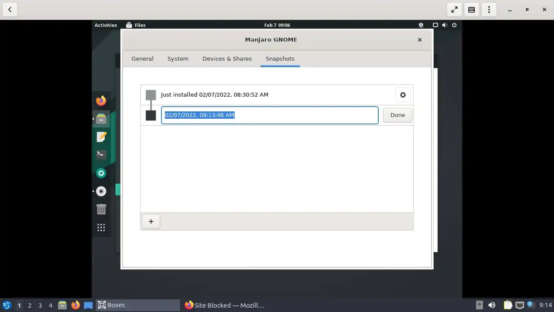Select the Just installed snapshot row
This screenshot has width=554, height=312.
pos(277,95)
